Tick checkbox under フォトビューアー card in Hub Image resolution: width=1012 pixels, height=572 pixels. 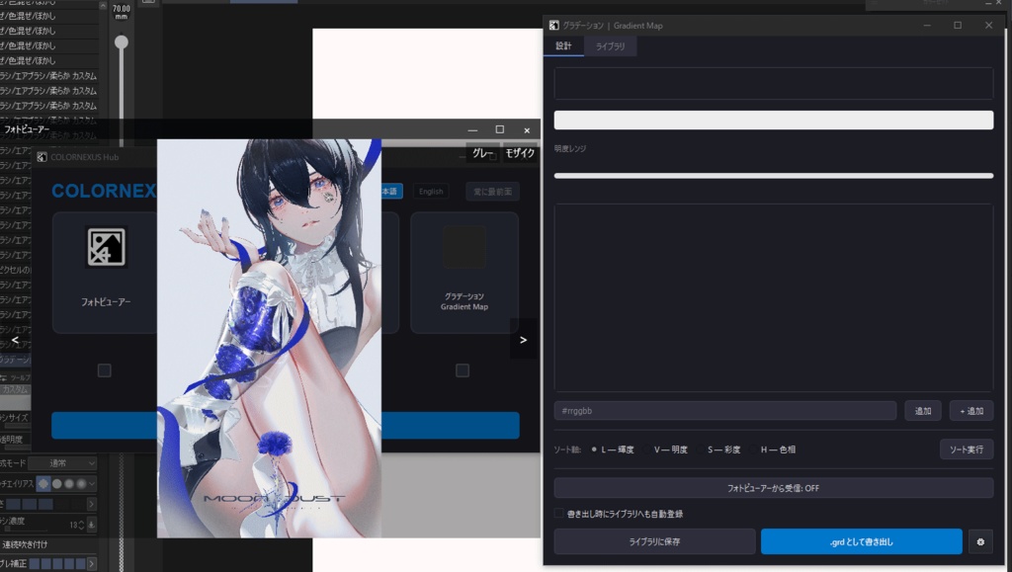tap(104, 370)
